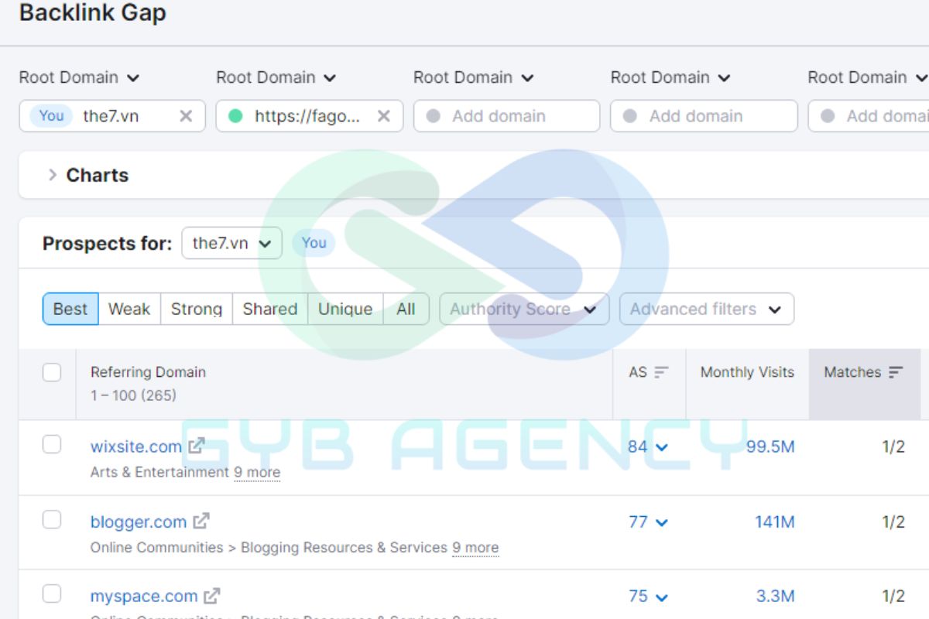Check the myspace.com row checkbox

52,594
